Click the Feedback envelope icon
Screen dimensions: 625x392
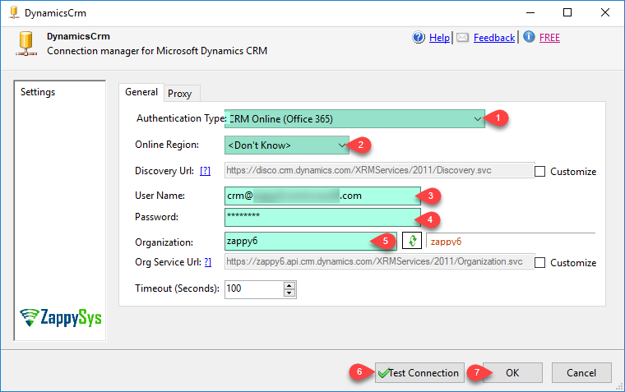(x=462, y=38)
